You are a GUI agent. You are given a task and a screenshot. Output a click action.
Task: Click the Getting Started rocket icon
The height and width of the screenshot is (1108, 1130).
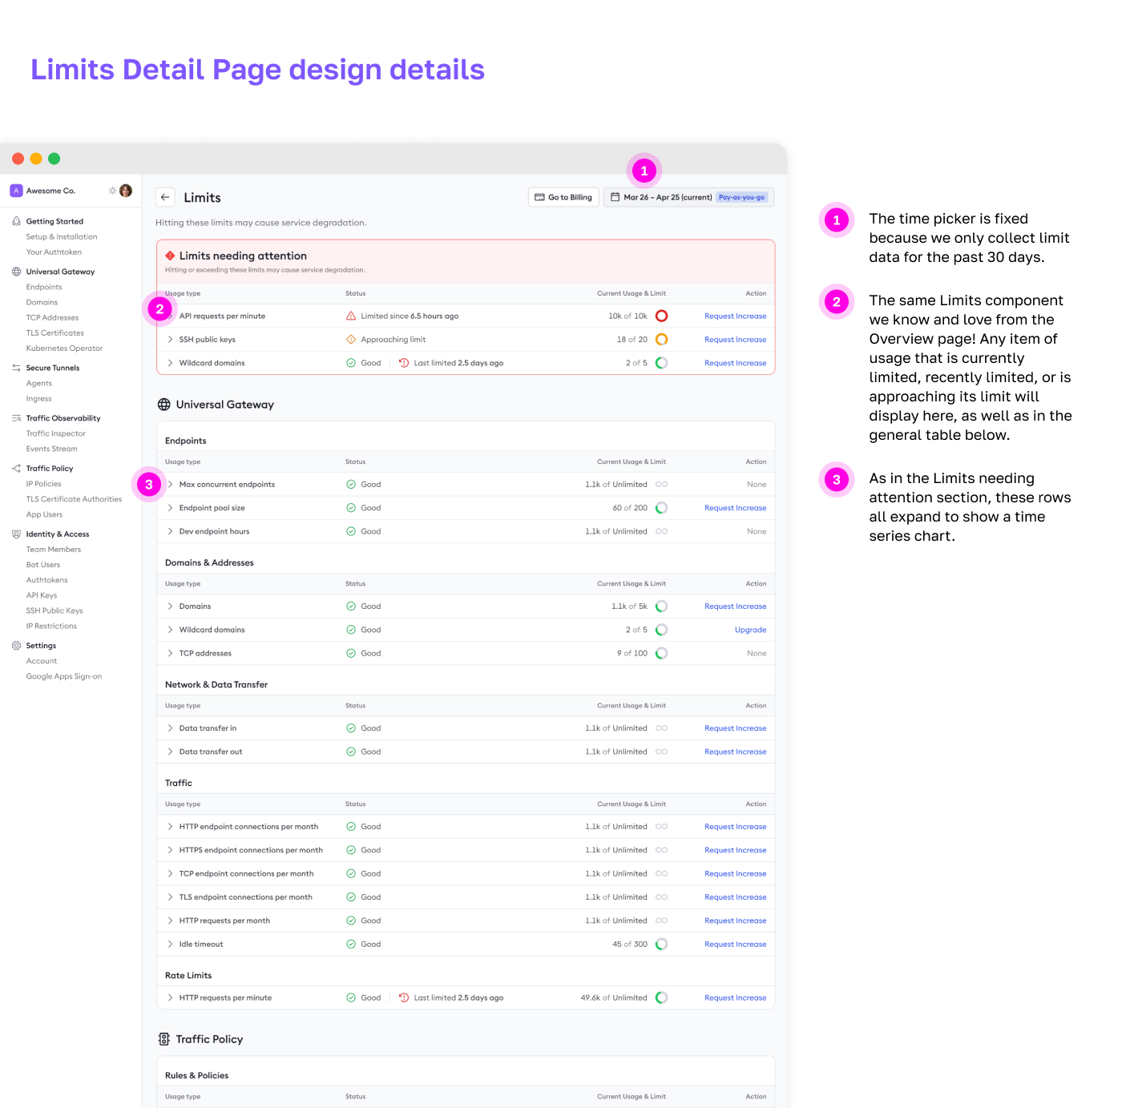pyautogui.click(x=16, y=221)
